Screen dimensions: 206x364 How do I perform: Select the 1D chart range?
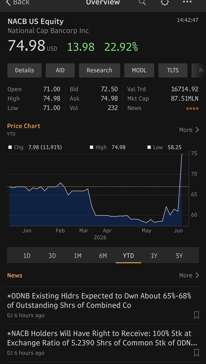(x=27, y=255)
